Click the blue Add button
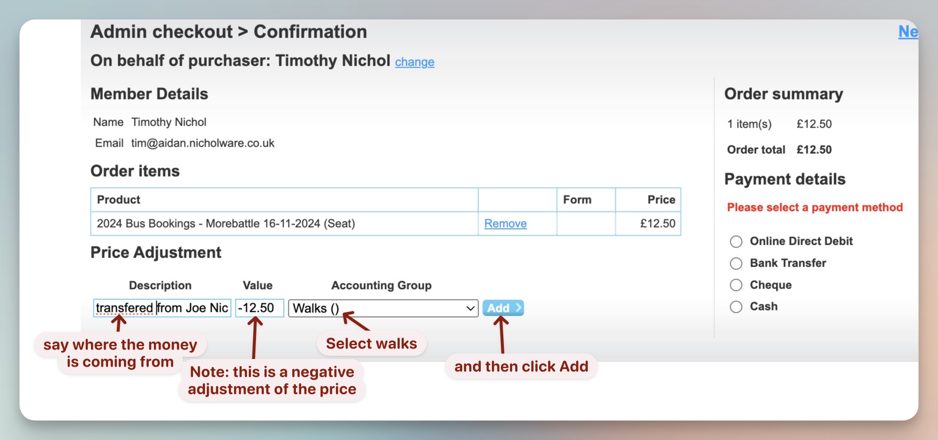938x440 pixels. [503, 308]
